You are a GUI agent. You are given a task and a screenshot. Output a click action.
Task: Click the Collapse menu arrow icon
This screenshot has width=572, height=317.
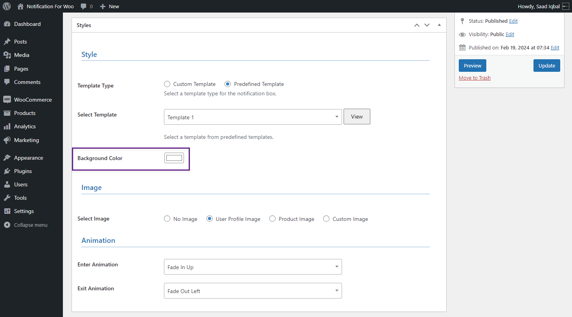[x=7, y=225]
